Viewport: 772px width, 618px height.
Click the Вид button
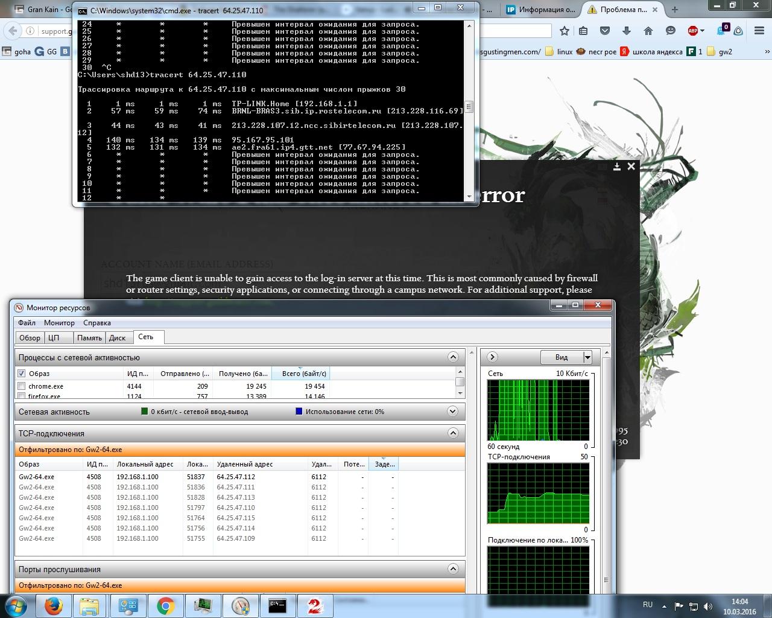click(x=562, y=357)
